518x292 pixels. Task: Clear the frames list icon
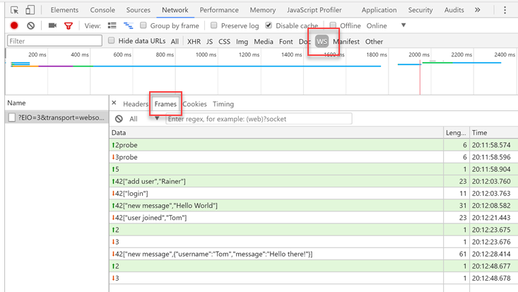pos(119,119)
